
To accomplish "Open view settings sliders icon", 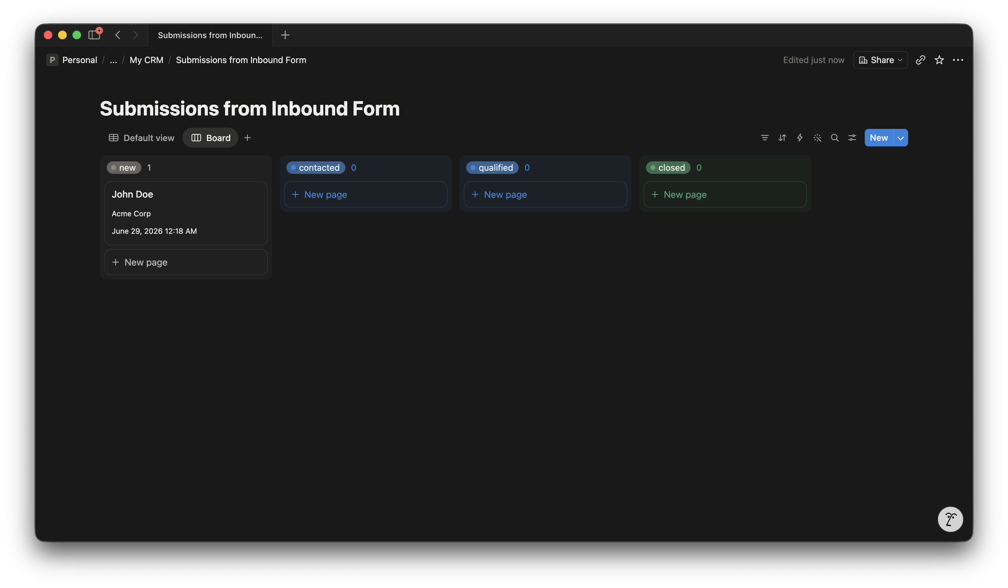I will tap(852, 138).
